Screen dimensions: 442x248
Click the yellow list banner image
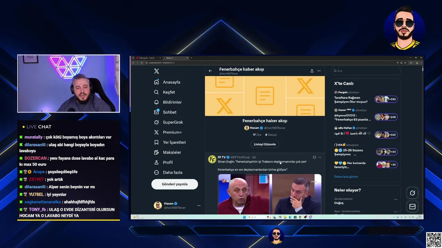coord(265,96)
